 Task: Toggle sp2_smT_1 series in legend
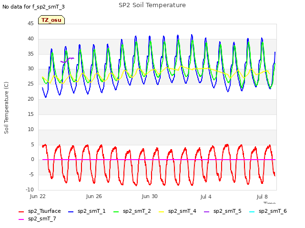87,211
